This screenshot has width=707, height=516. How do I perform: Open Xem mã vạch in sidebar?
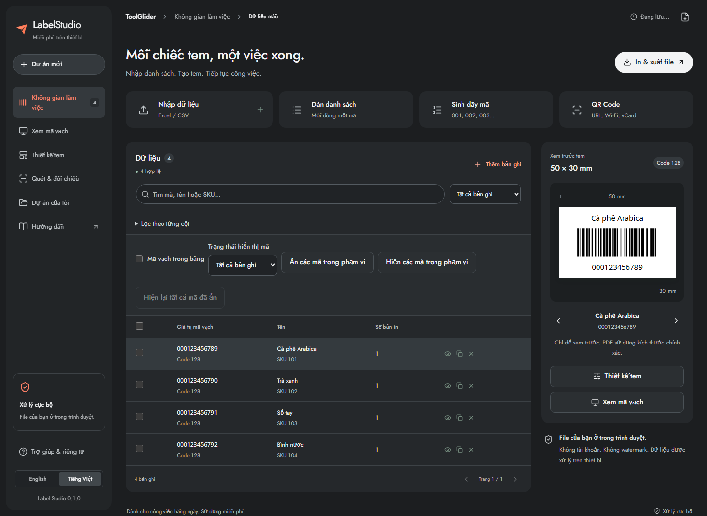tap(59, 131)
